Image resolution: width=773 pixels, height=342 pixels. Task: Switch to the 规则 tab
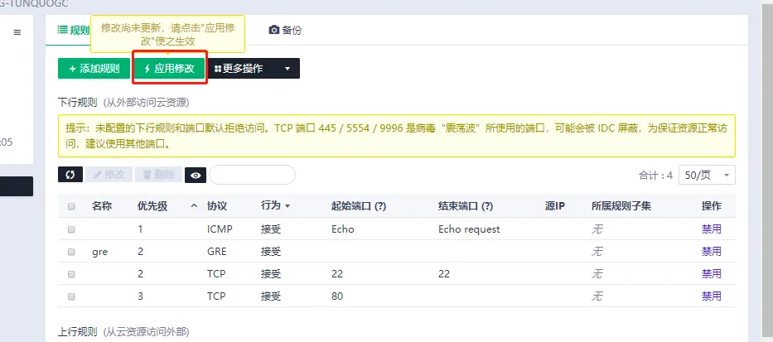74,31
